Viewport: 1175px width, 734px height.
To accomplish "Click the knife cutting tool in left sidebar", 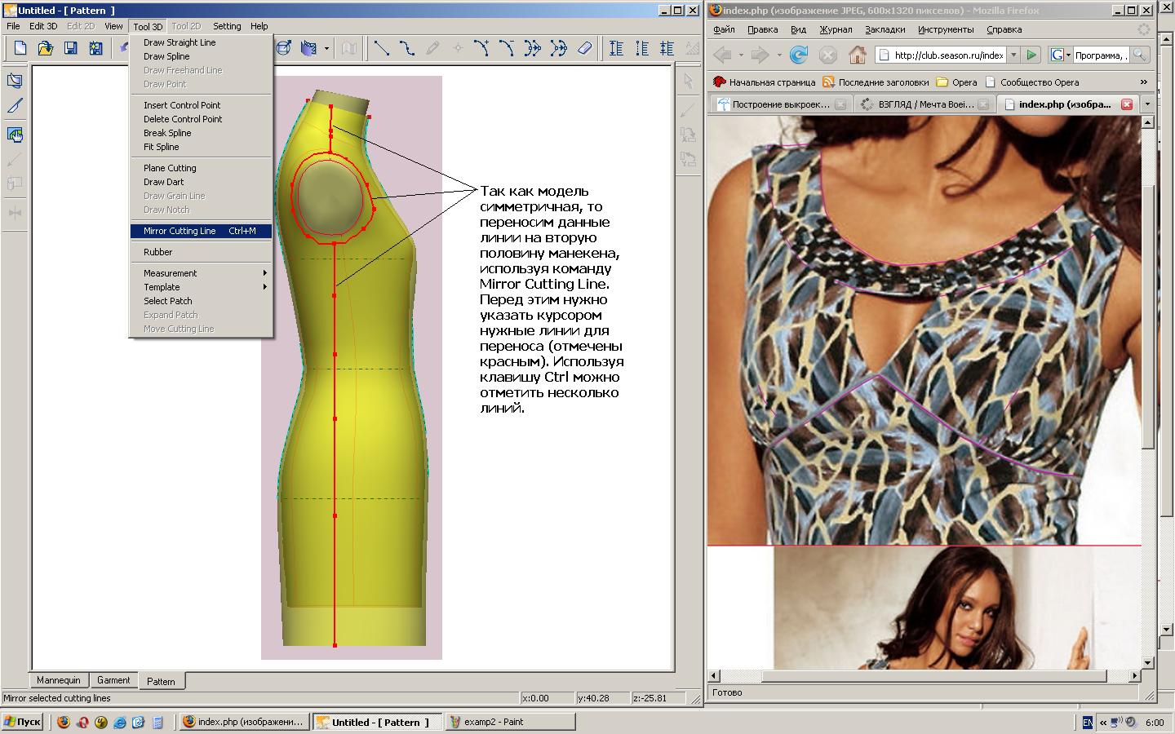I will [15, 106].
